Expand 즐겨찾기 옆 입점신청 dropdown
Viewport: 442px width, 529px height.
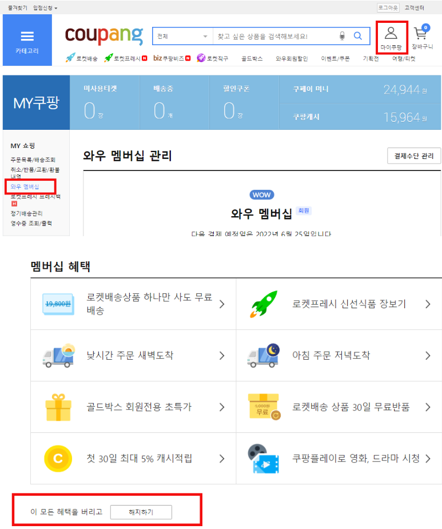coord(45,8)
